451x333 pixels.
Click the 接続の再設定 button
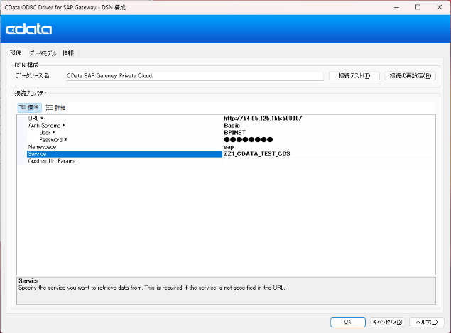[x=410, y=76]
